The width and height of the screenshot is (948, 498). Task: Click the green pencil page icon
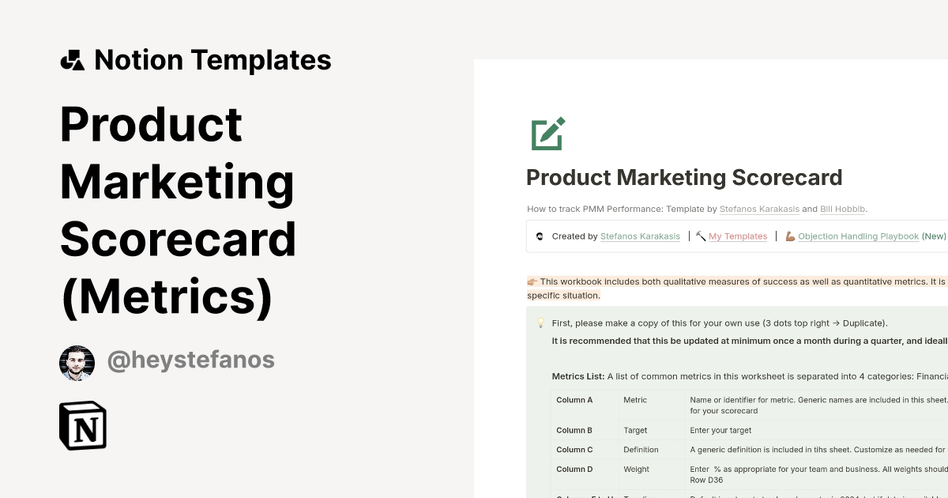click(547, 134)
